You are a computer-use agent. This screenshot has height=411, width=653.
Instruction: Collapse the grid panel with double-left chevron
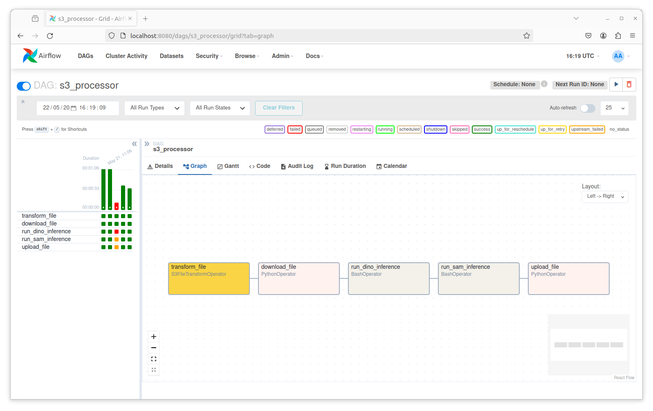[x=135, y=144]
